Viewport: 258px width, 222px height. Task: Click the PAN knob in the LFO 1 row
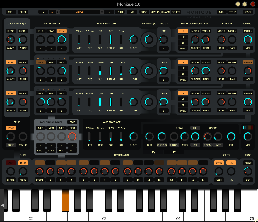coord(232,40)
